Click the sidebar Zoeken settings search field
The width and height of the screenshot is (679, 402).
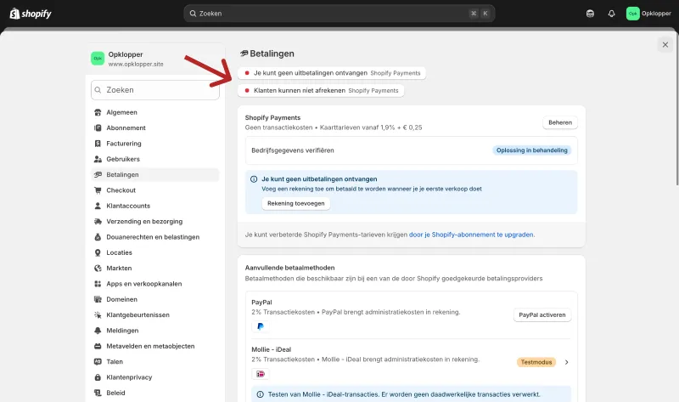pos(155,90)
